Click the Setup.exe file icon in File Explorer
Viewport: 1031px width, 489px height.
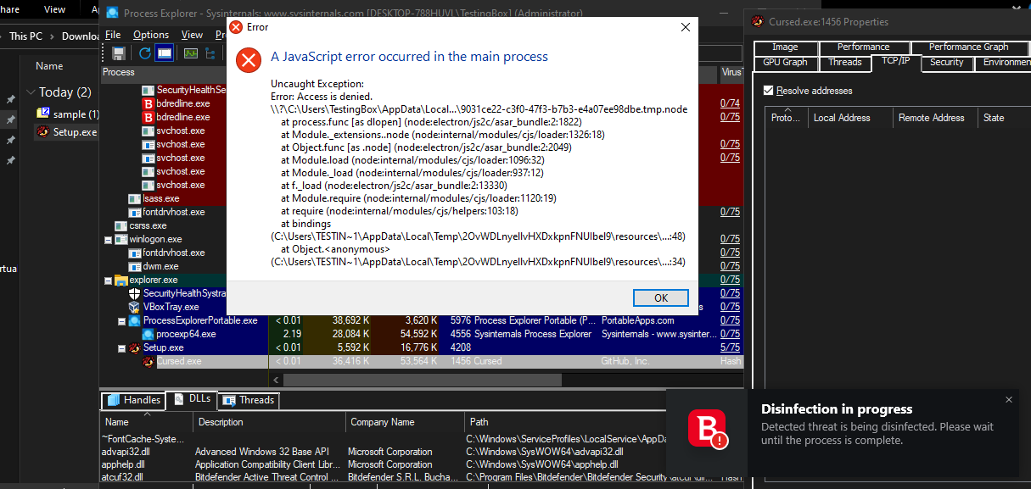43,131
